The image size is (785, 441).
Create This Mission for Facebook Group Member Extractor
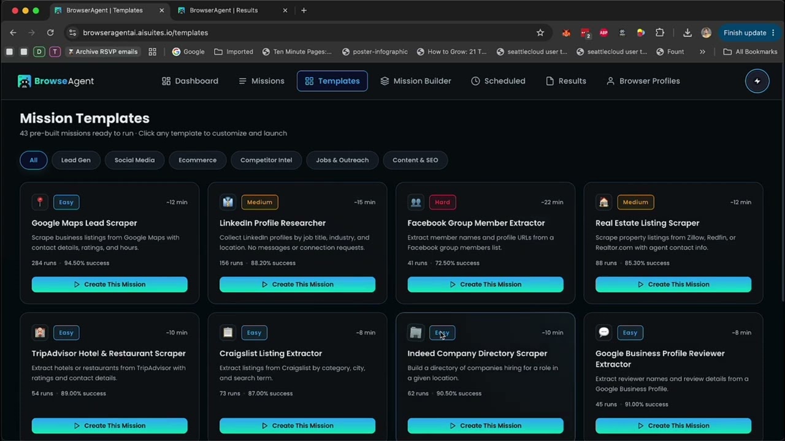[x=486, y=284]
